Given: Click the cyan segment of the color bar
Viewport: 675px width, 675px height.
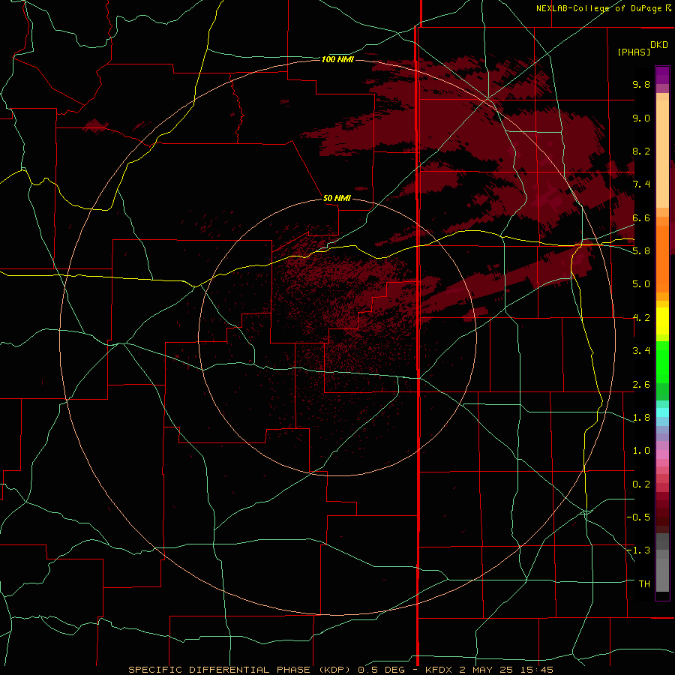Looking at the screenshot, I should [662, 412].
